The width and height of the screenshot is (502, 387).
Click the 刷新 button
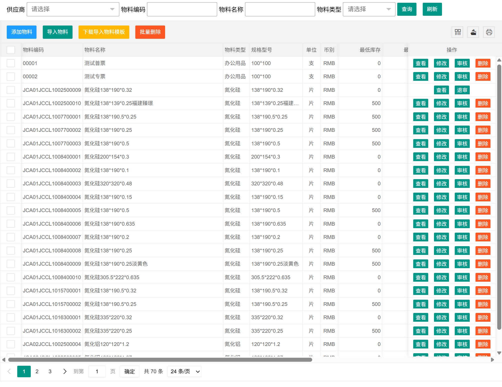coord(432,9)
